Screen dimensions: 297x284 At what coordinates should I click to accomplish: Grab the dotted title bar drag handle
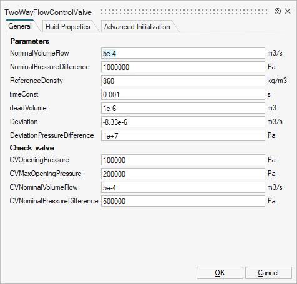pos(184,12)
